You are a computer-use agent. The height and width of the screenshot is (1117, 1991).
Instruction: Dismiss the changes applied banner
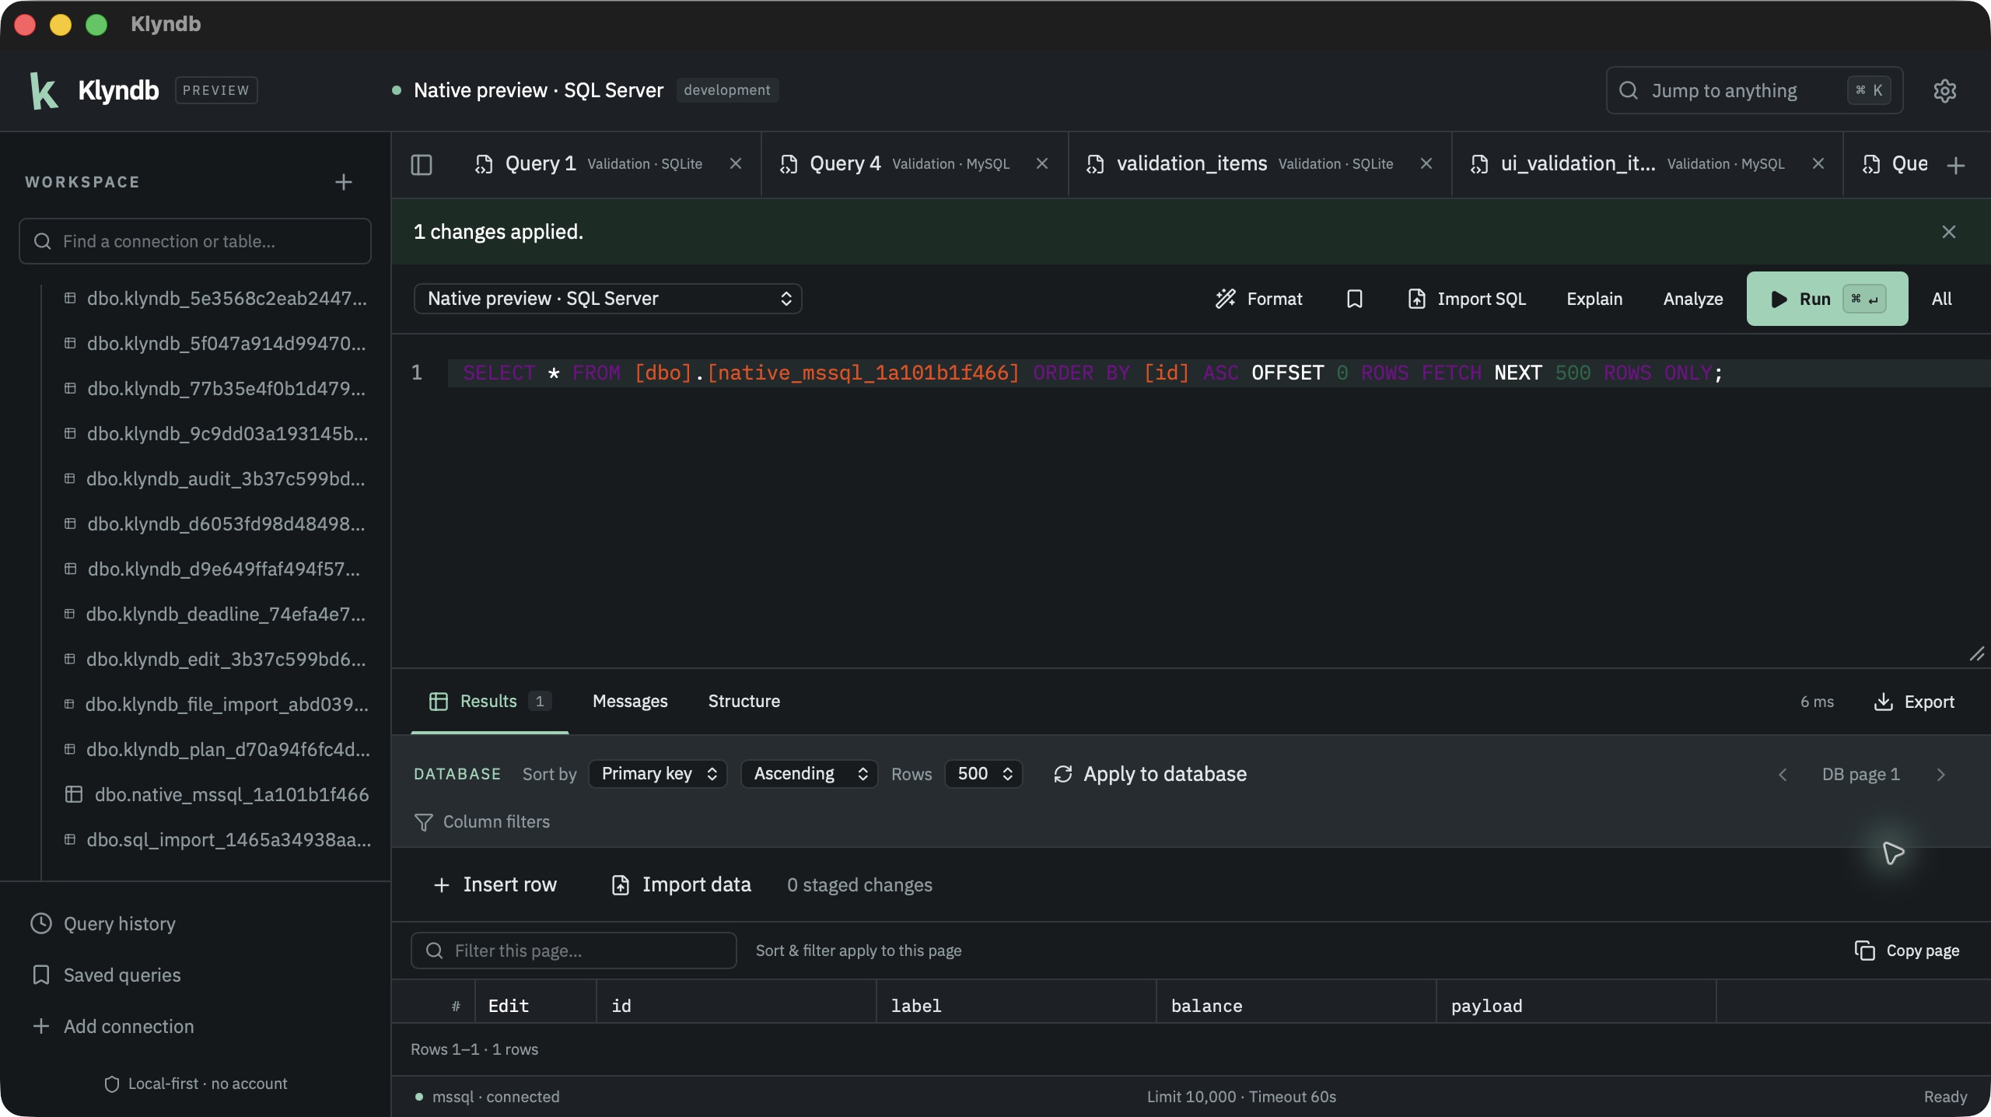coord(1948,232)
